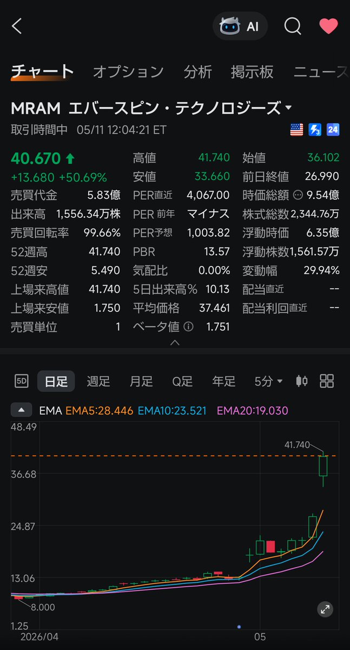Tap the 時価総額 info icon
The height and width of the screenshot is (650, 350).
point(298,195)
